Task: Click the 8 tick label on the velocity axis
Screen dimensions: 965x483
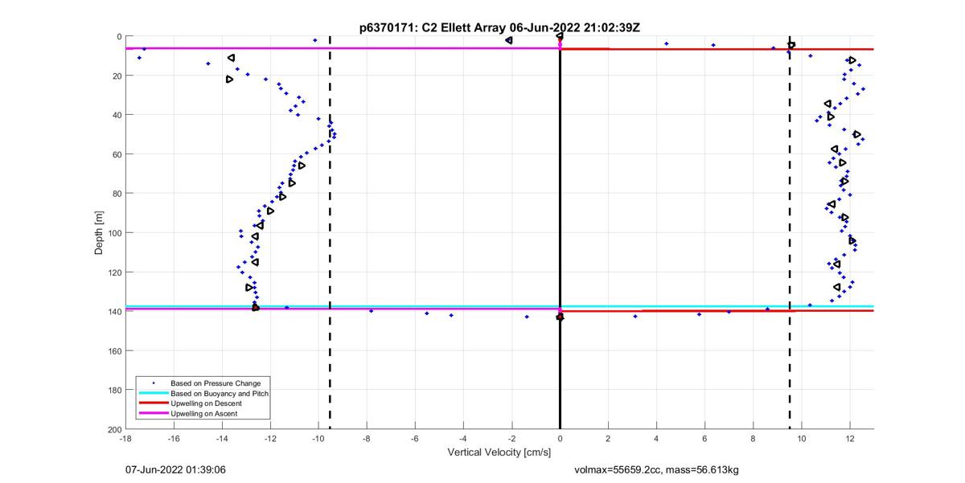Action: 753,440
